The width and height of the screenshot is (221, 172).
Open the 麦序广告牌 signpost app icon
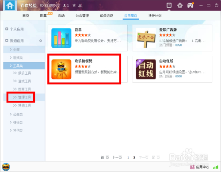[146, 38]
